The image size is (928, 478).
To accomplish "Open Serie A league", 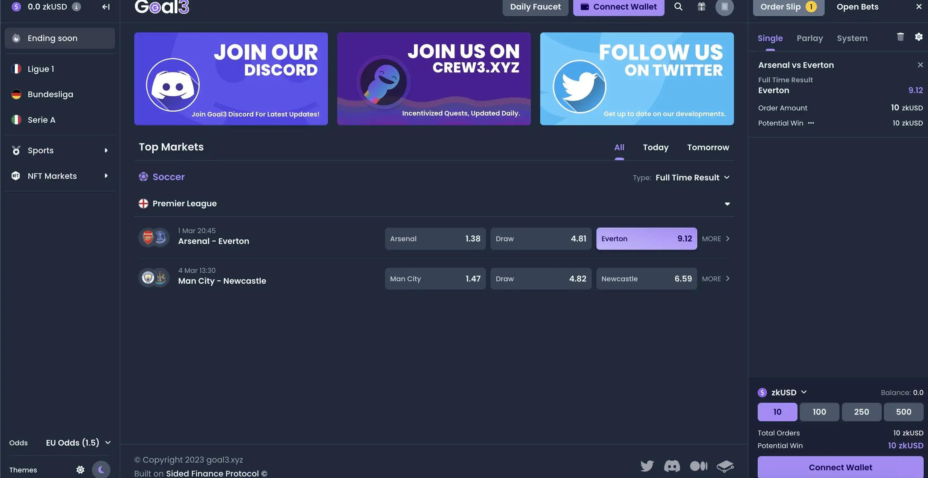I will 60,120.
